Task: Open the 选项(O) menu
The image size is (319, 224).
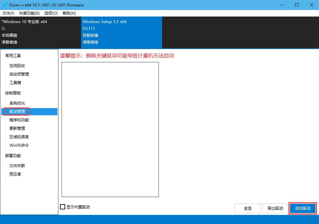Action: 51,13
